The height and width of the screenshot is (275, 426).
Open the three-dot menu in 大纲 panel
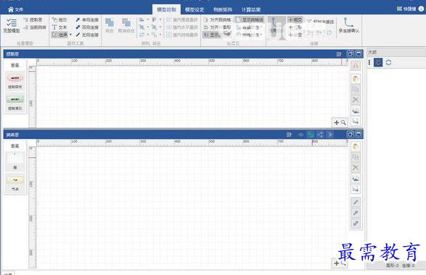click(369, 62)
